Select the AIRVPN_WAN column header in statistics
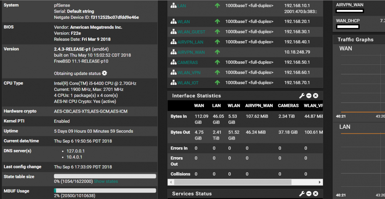The image size is (385, 199). pyautogui.click(x=259, y=105)
